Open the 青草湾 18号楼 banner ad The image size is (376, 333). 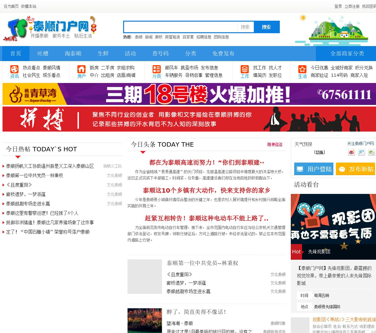189,94
